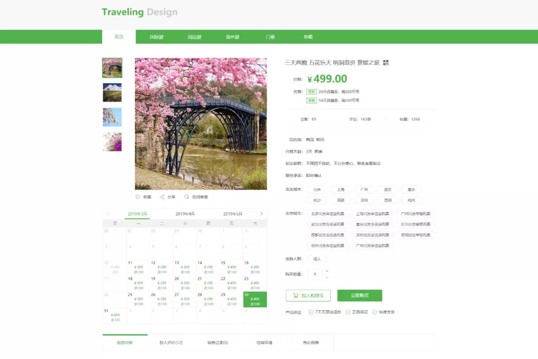Claim the 20元 coupon 领券 tag

(311, 92)
